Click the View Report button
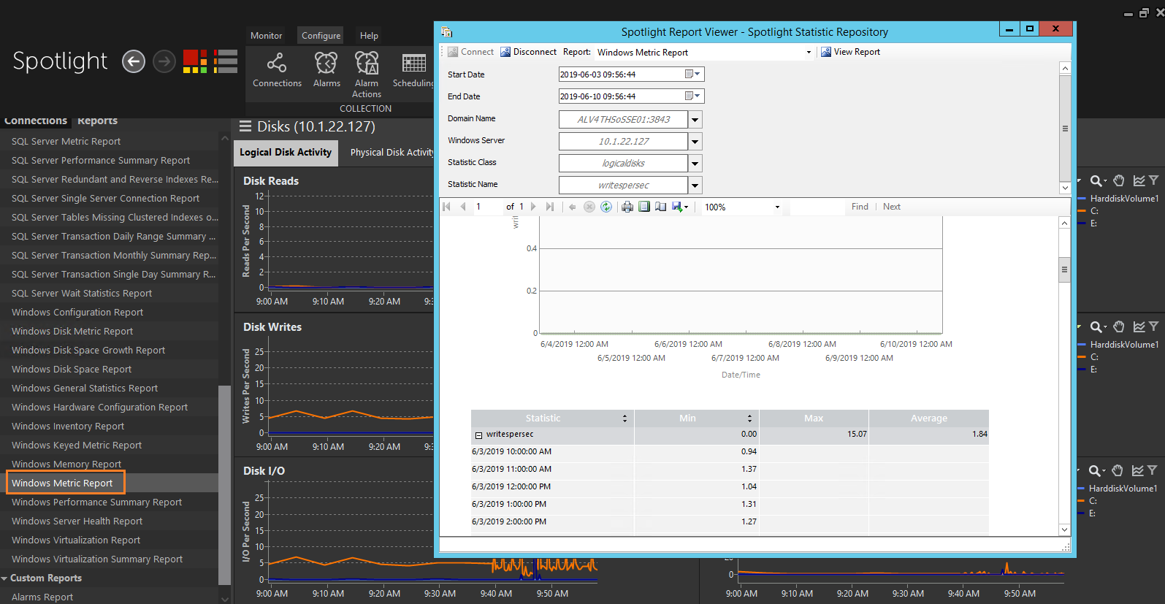The width and height of the screenshot is (1165, 604). coord(851,52)
